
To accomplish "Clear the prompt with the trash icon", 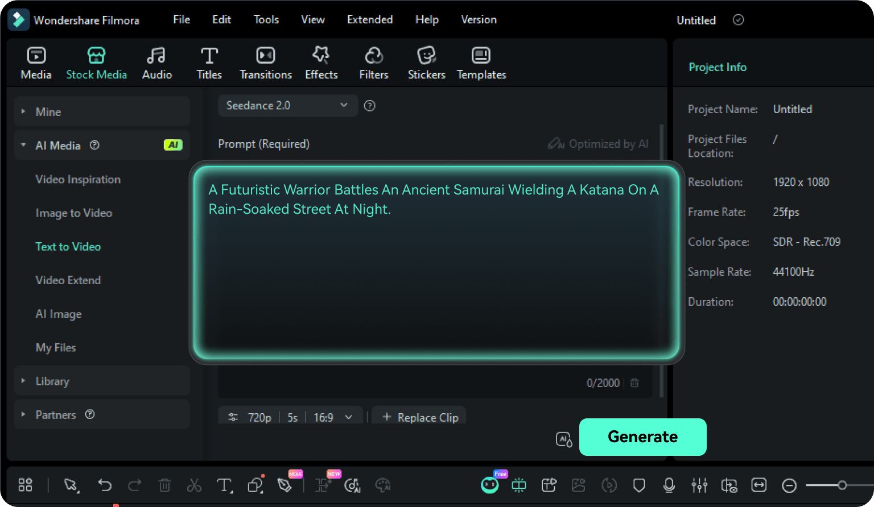I will (x=634, y=383).
